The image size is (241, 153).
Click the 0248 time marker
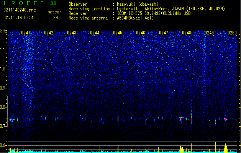click(x=187, y=33)
